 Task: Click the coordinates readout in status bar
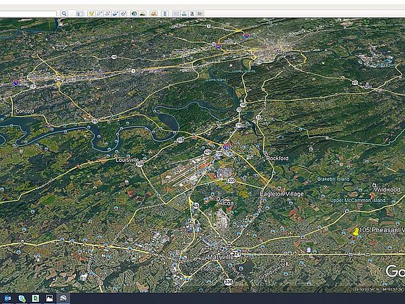[x=379, y=289]
